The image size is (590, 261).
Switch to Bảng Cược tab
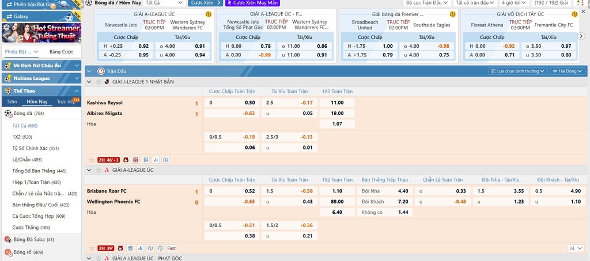point(61,52)
